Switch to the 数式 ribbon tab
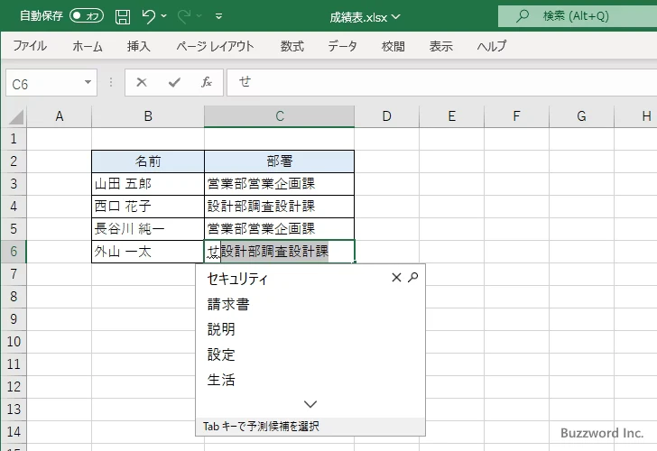 [291, 46]
